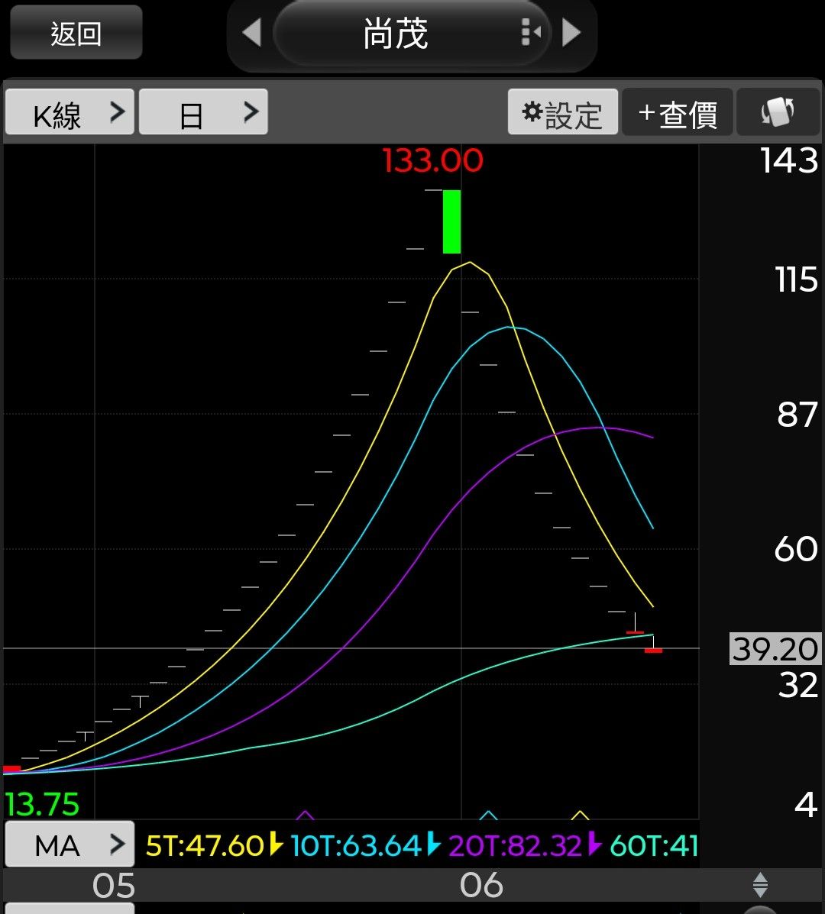Tap the purple event marker on chart bottom

click(x=305, y=815)
